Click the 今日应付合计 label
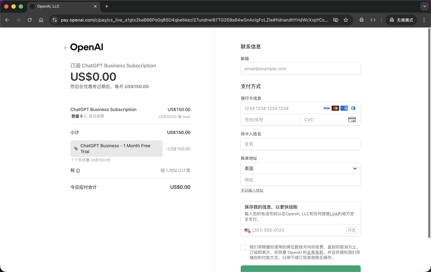This screenshot has width=431, height=272. point(84,187)
